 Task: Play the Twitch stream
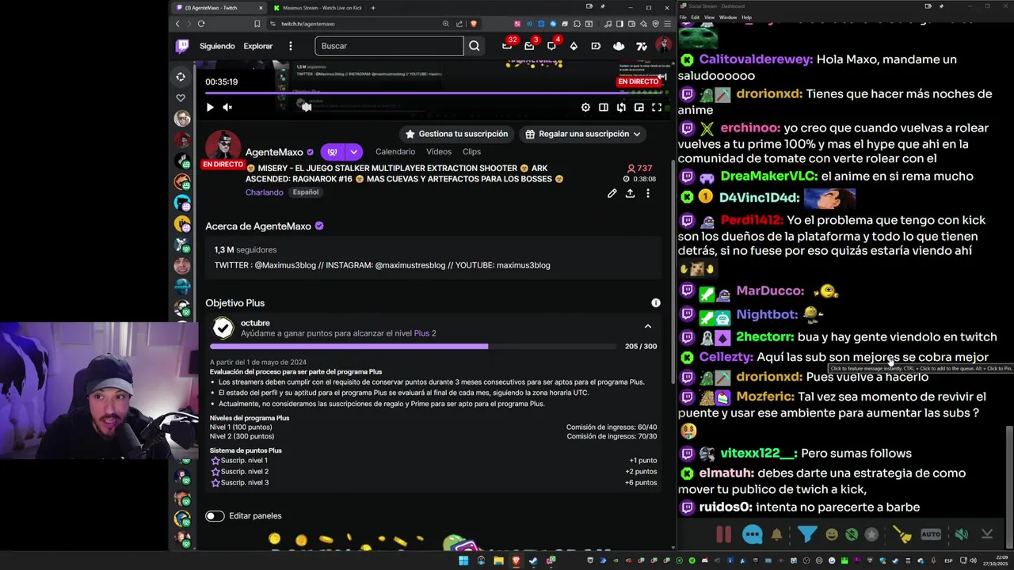[210, 107]
